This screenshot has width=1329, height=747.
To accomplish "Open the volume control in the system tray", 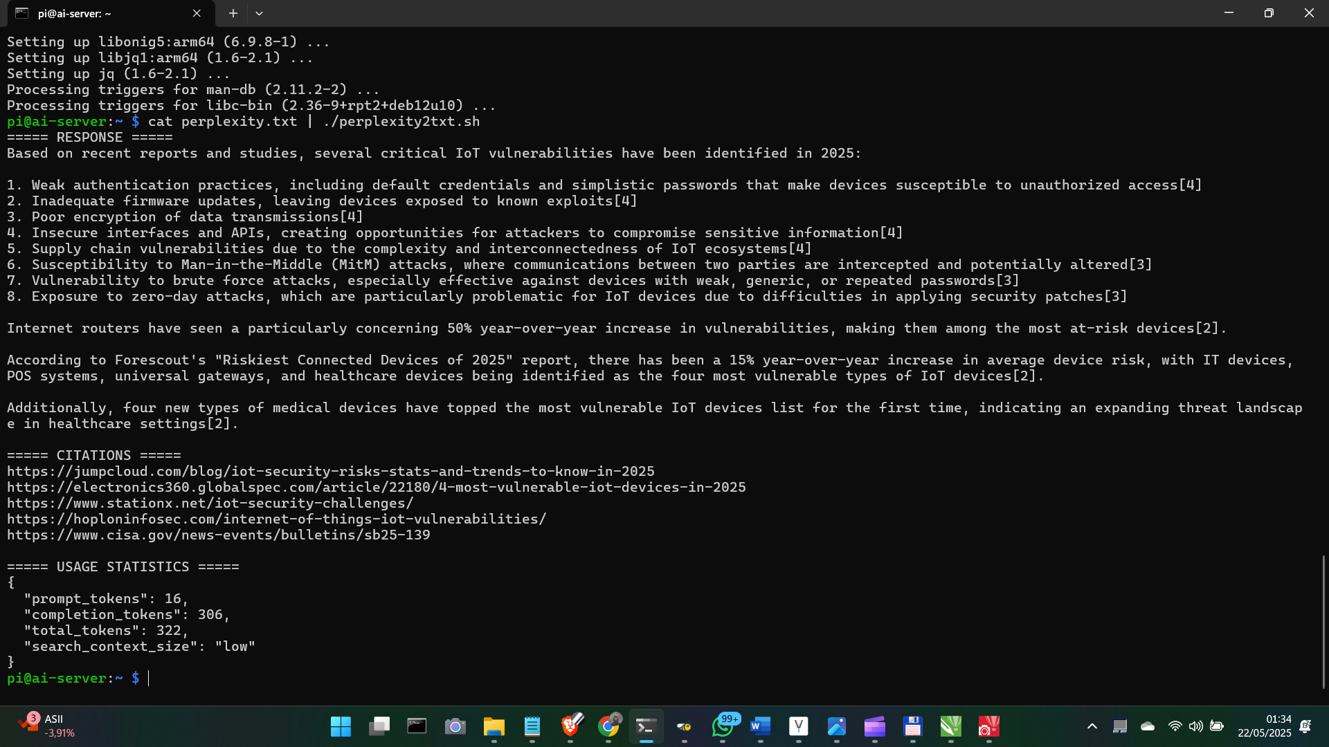I will click(x=1196, y=726).
